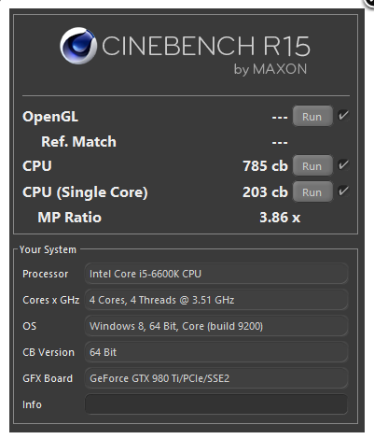Click the GFX Board GeForce GTX field

216,378
